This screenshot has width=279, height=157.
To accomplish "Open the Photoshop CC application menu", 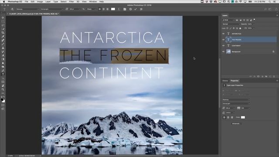I will [x=15, y=2].
